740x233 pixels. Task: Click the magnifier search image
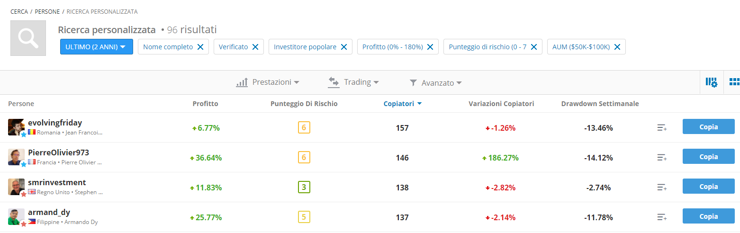(x=28, y=38)
